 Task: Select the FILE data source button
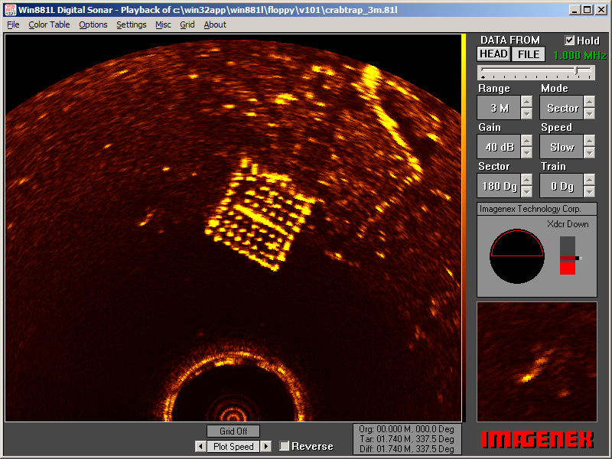click(x=527, y=54)
